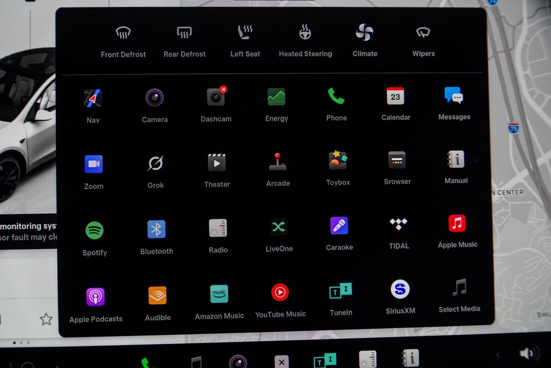Open the Phone app in the grid
Screen dimensions: 551x368
tap(336, 96)
